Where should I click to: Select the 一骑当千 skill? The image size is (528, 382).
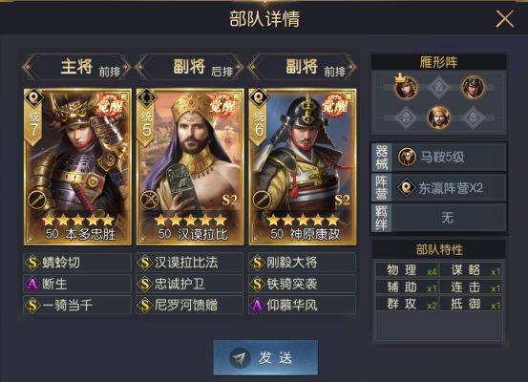click(77, 306)
